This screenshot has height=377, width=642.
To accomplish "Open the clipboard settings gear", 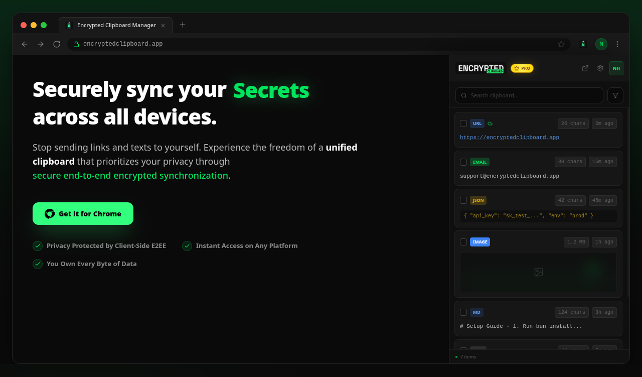I will [x=600, y=68].
